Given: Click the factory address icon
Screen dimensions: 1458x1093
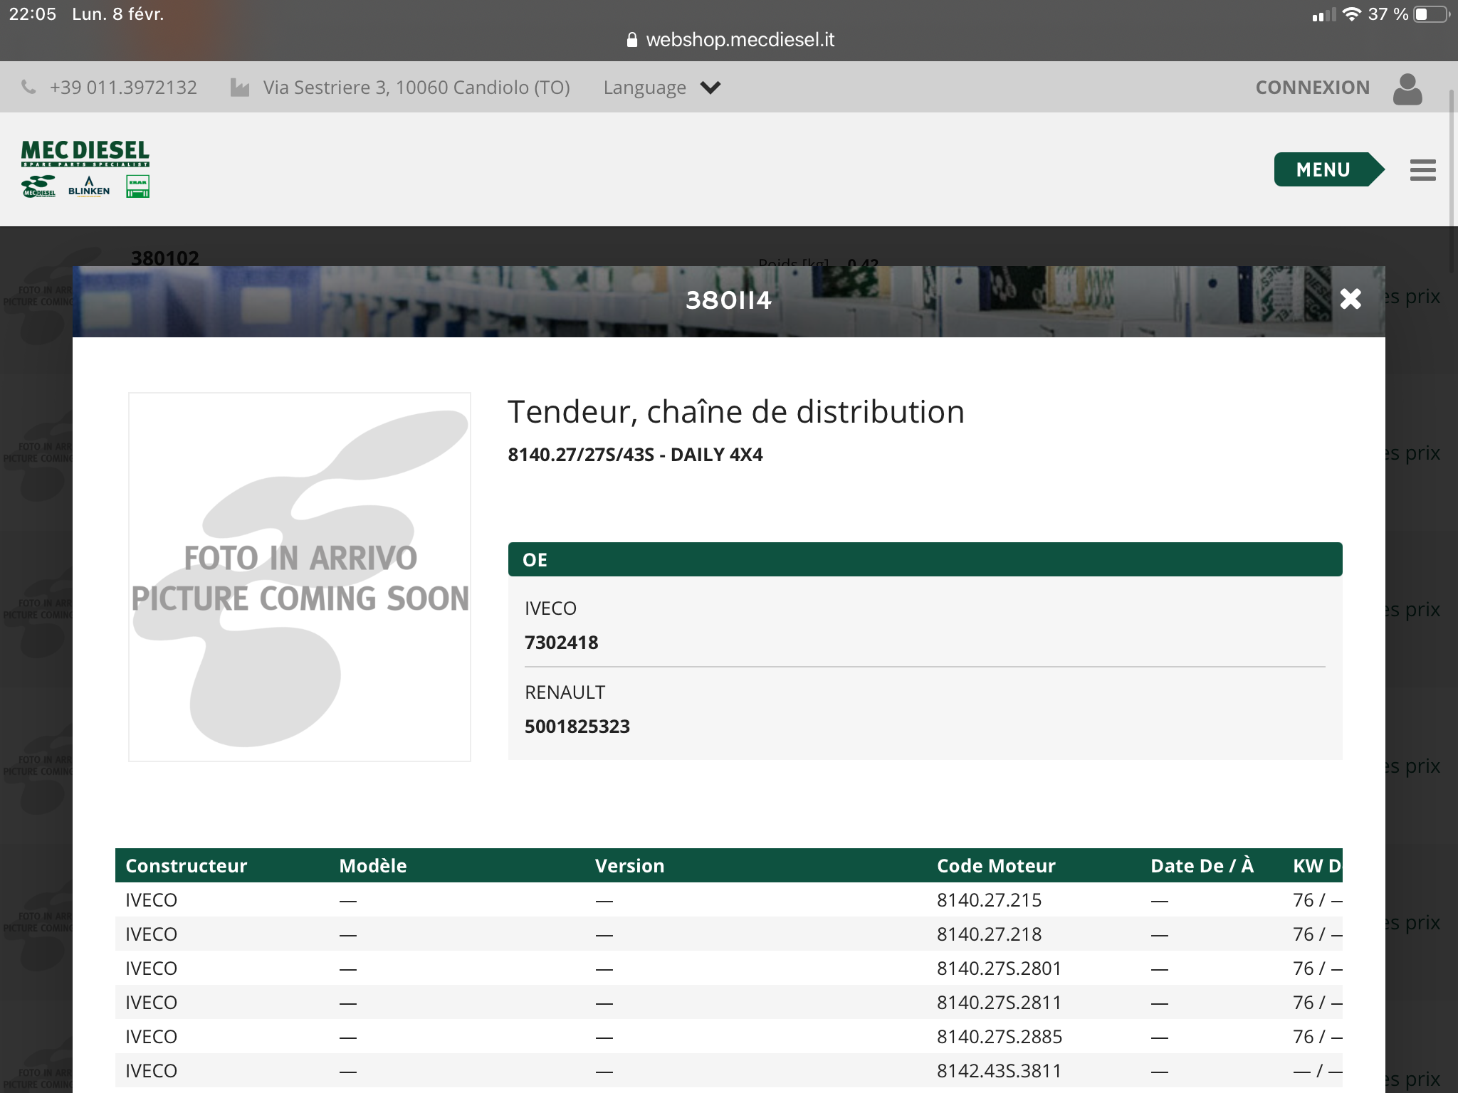Looking at the screenshot, I should 240,88.
